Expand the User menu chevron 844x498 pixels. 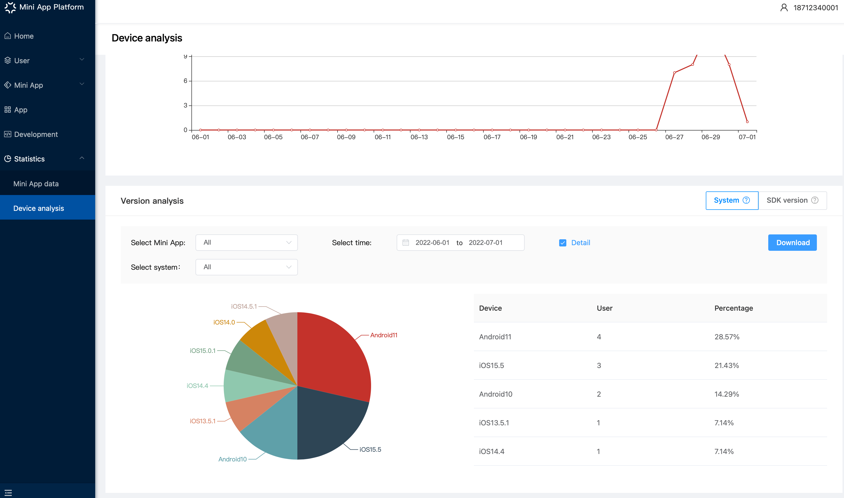82,60
